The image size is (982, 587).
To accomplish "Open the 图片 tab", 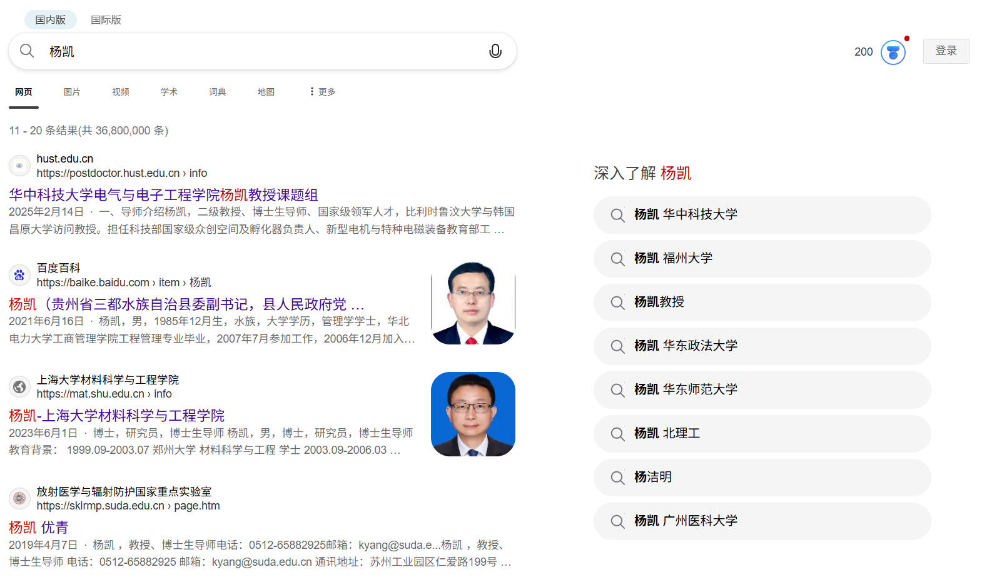I will pos(72,92).
